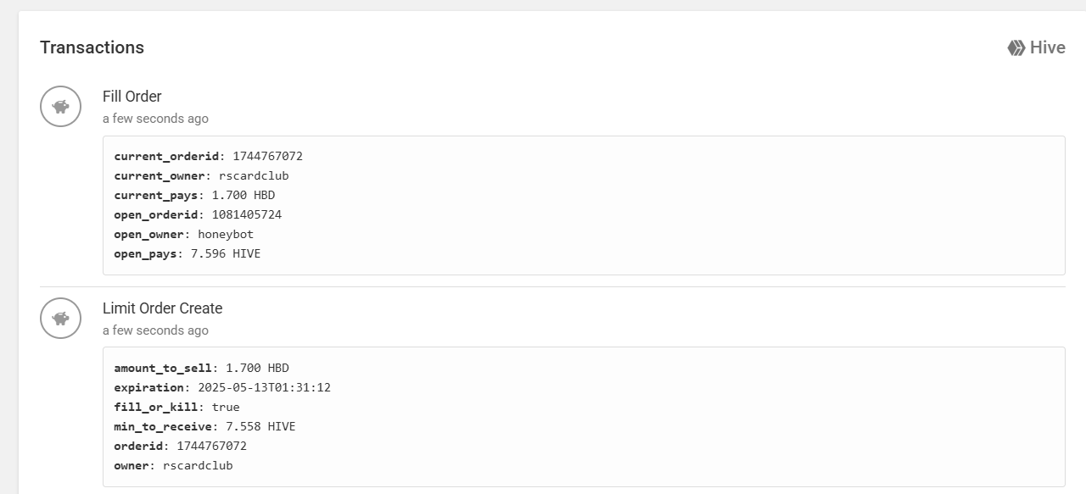Click the piggy bank icon beside Fill Order
The height and width of the screenshot is (494, 1086).
point(60,107)
